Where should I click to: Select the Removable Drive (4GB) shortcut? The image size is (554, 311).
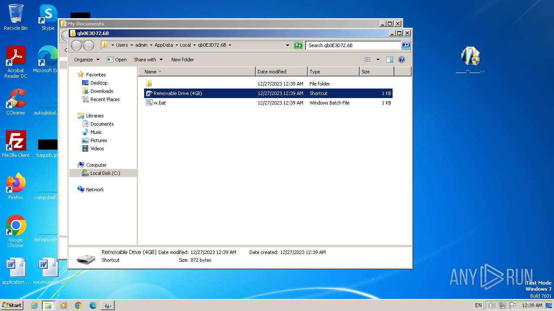(x=268, y=93)
